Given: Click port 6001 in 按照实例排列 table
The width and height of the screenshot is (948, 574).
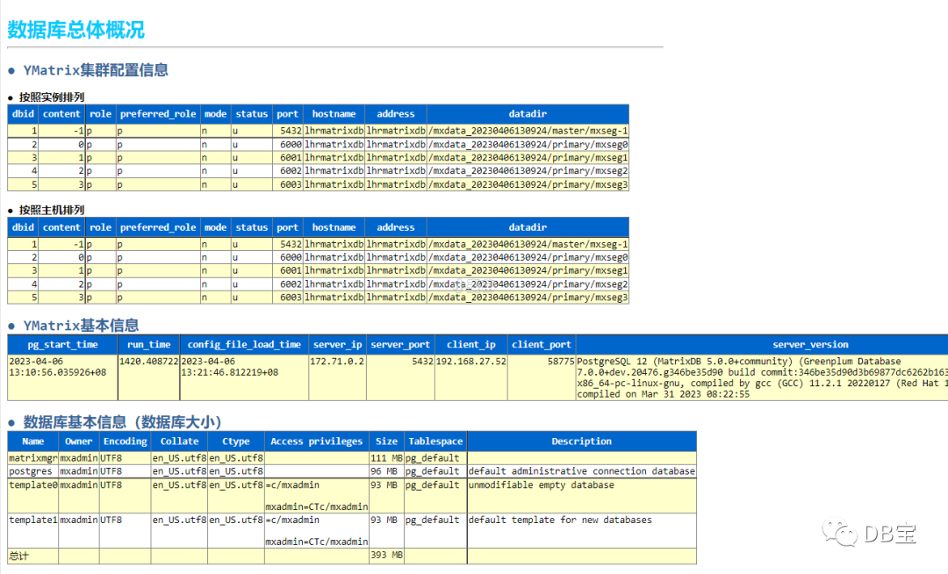Looking at the screenshot, I should 291,158.
